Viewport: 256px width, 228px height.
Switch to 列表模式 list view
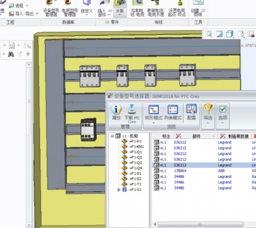point(173,112)
